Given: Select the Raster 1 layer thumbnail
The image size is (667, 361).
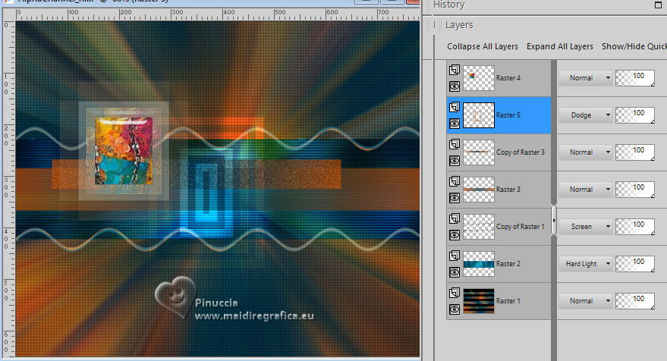Looking at the screenshot, I should pyautogui.click(x=479, y=300).
